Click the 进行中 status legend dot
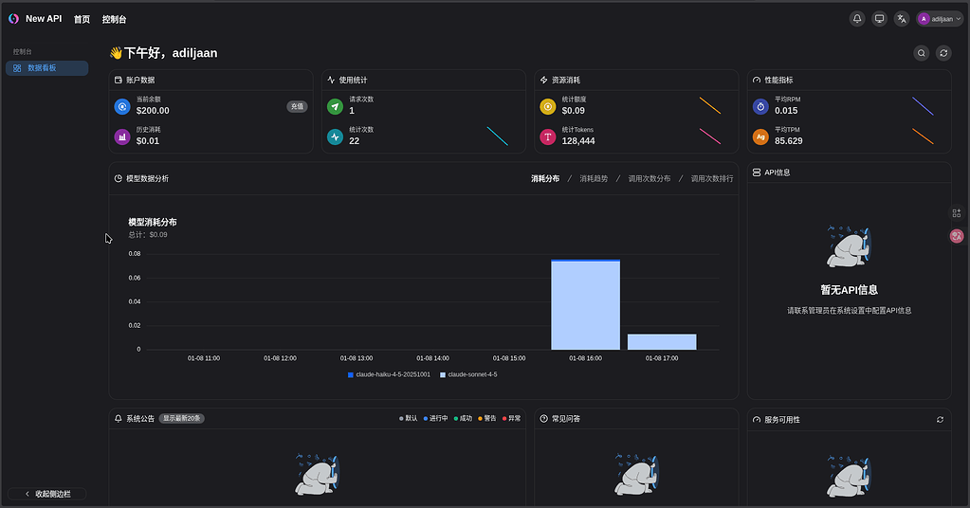 (426, 419)
